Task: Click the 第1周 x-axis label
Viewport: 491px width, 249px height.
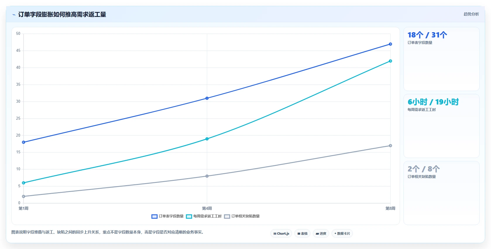Action: 23,208
